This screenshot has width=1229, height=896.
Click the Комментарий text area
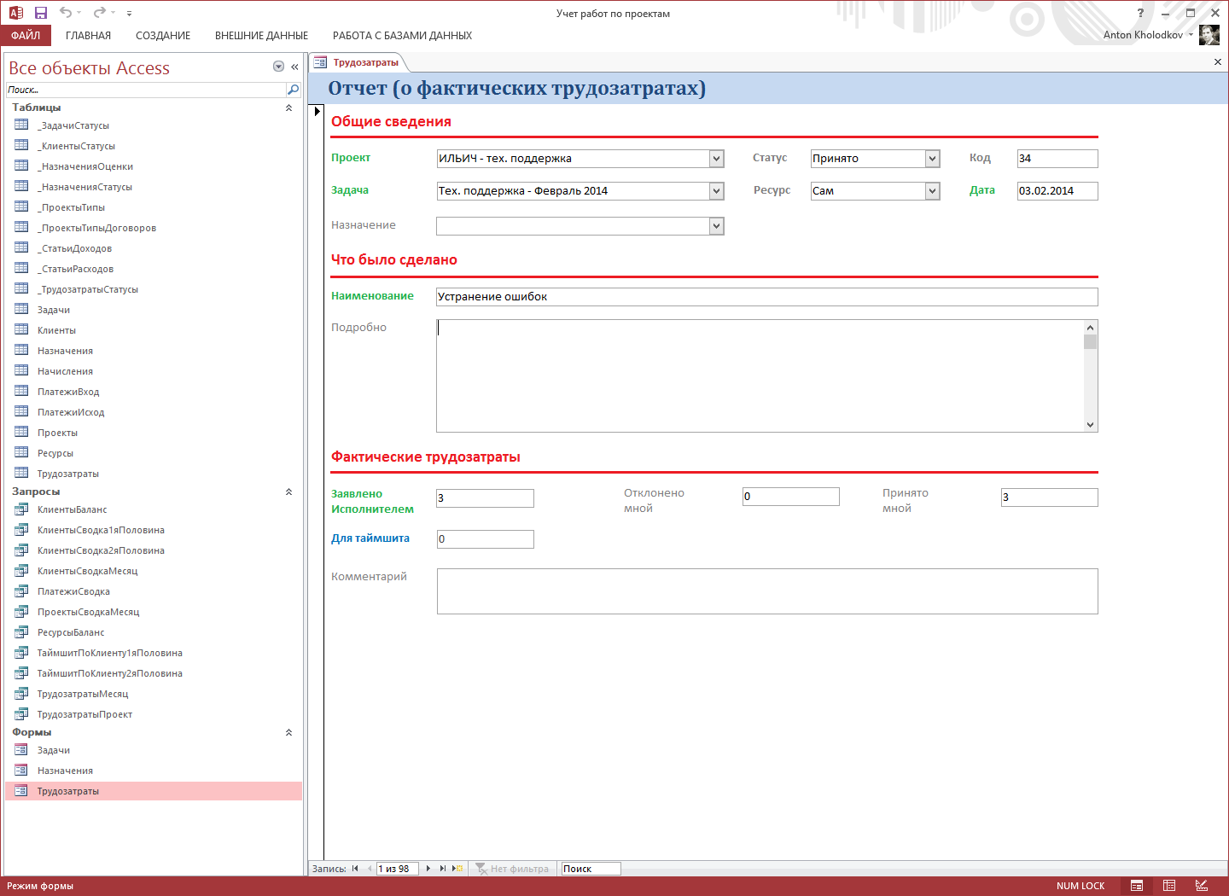click(767, 591)
